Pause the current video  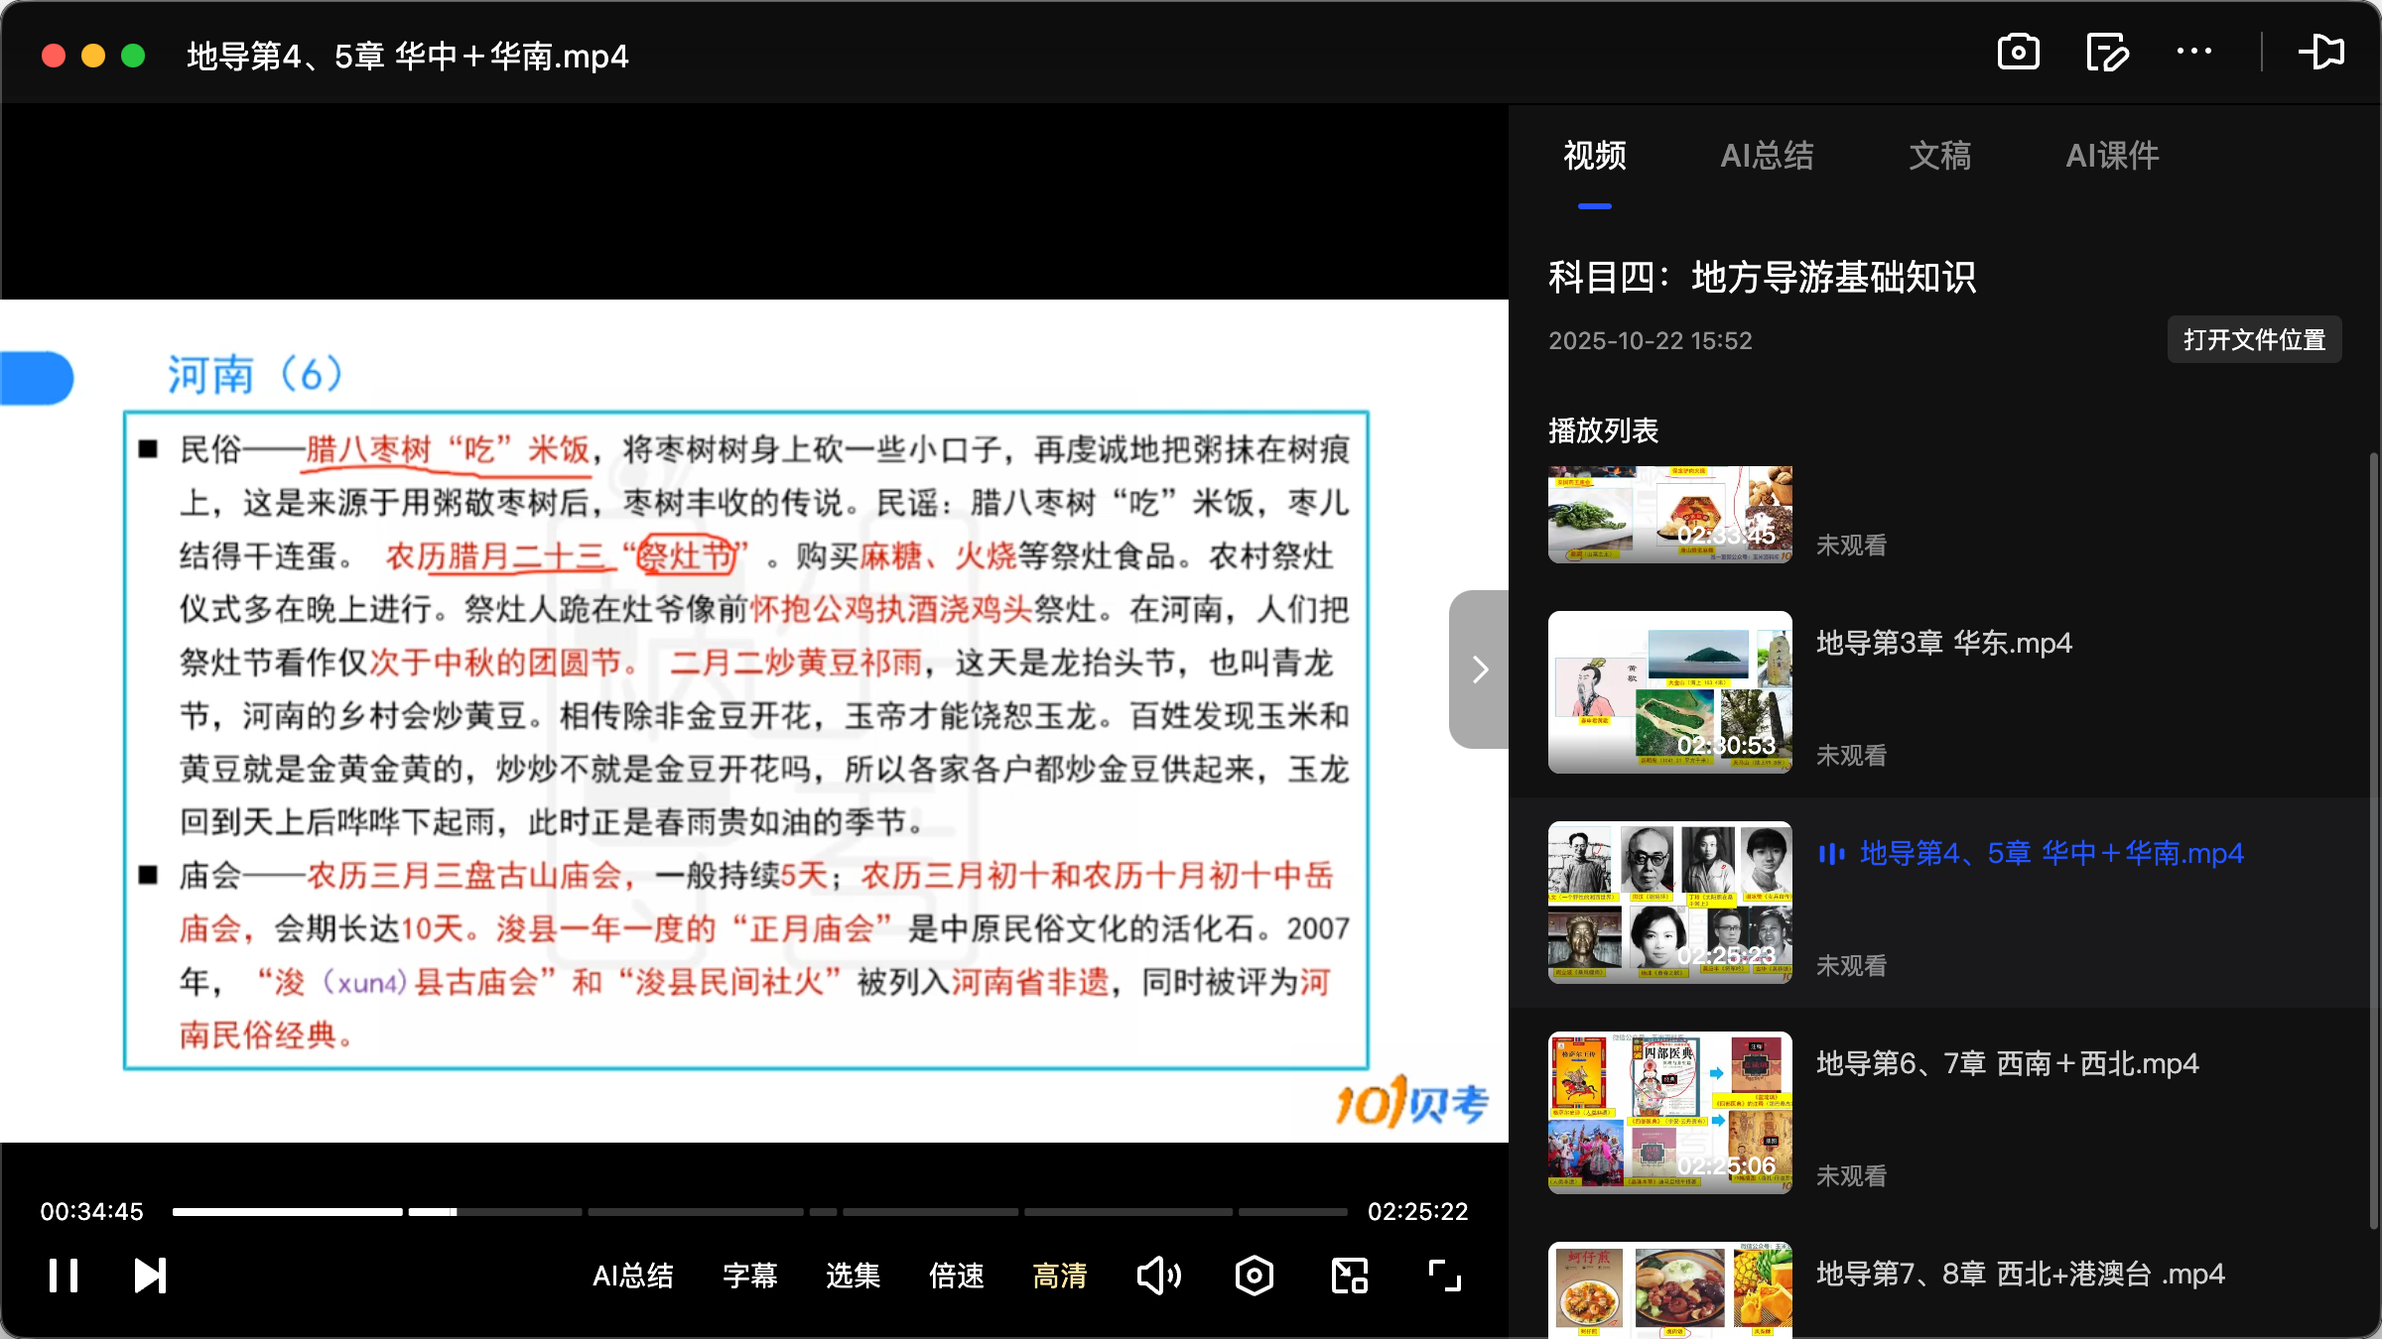(x=64, y=1276)
